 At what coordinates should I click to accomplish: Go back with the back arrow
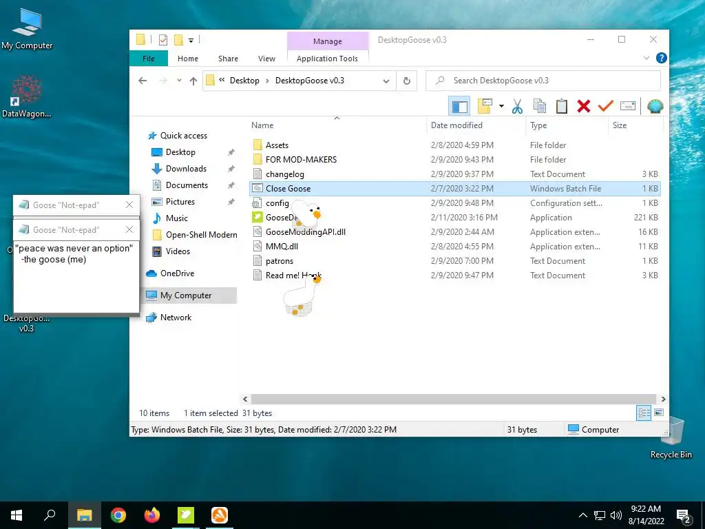[143, 81]
